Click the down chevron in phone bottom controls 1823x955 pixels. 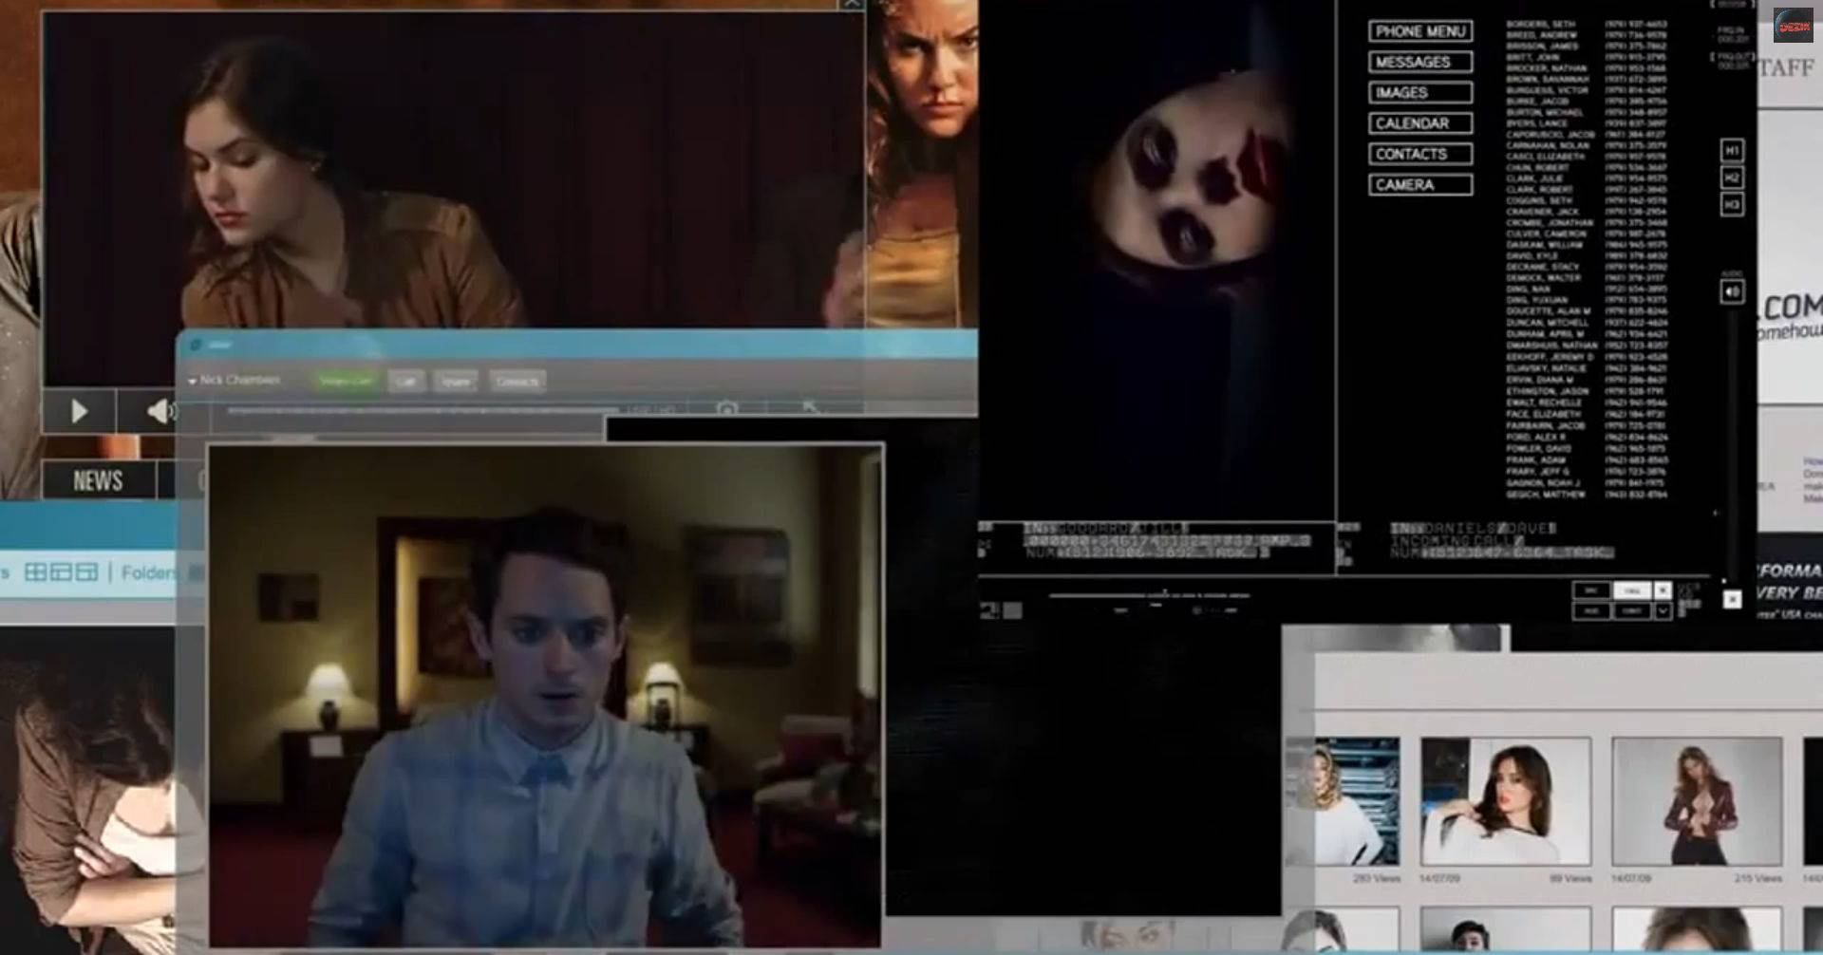click(1663, 611)
